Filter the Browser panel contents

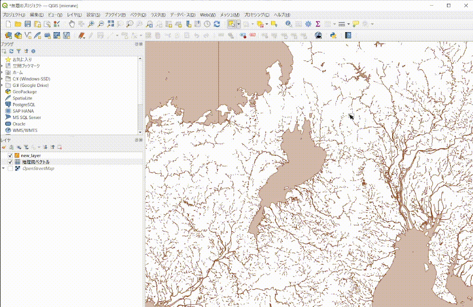click(19, 51)
